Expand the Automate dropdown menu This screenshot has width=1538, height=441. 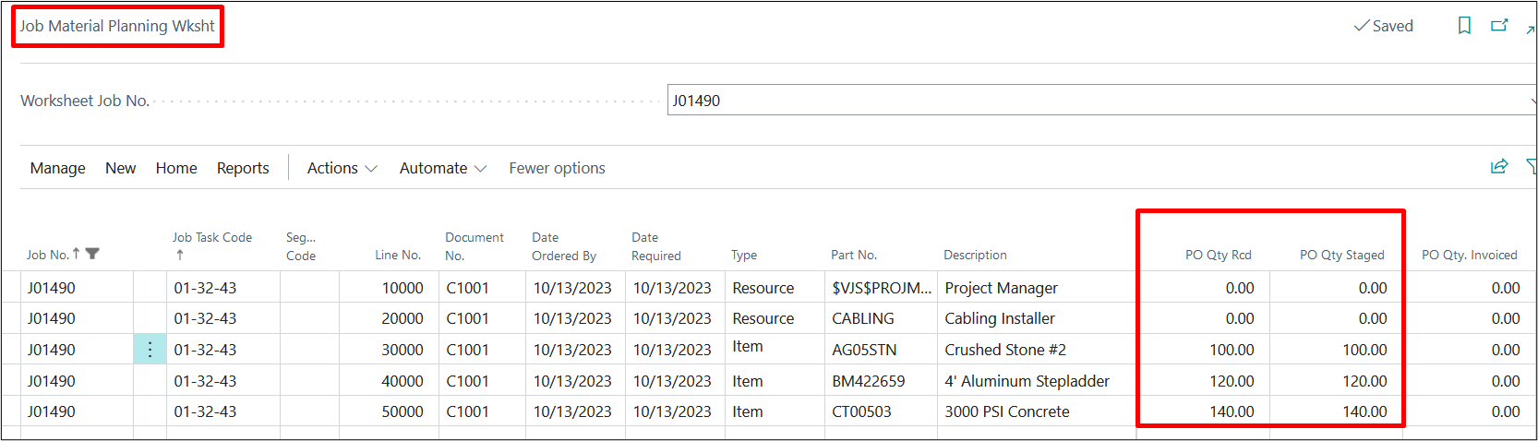(x=442, y=168)
